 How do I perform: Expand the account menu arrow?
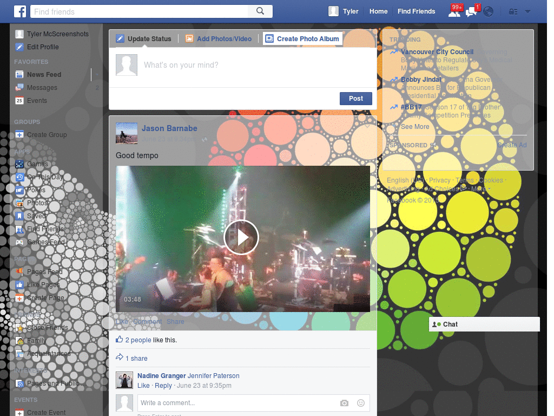pyautogui.click(x=527, y=12)
